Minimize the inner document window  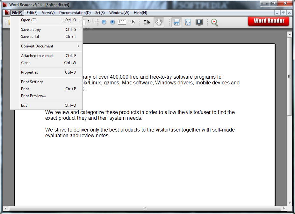click(277, 13)
